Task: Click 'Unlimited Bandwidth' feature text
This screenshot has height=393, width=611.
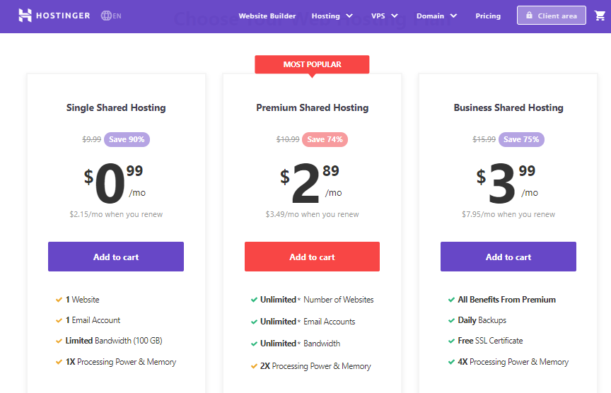Action: pyautogui.click(x=300, y=344)
